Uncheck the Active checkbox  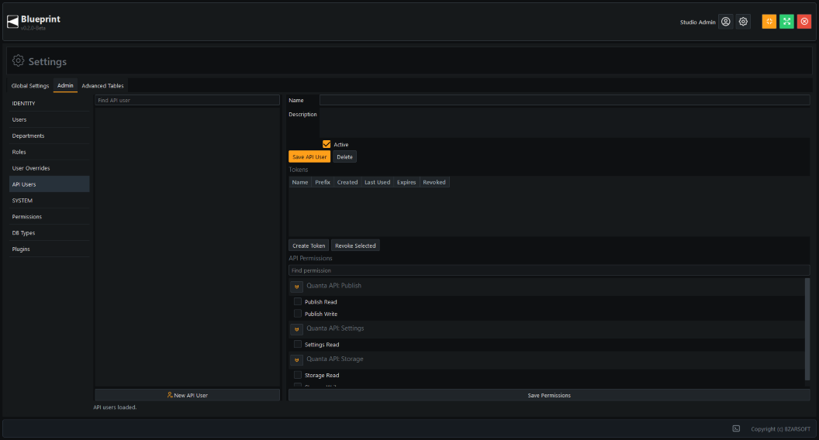[x=327, y=144]
